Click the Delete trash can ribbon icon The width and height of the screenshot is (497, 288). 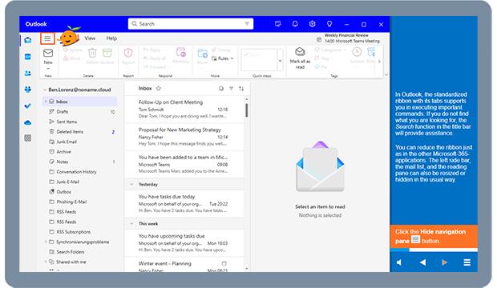tap(92, 53)
